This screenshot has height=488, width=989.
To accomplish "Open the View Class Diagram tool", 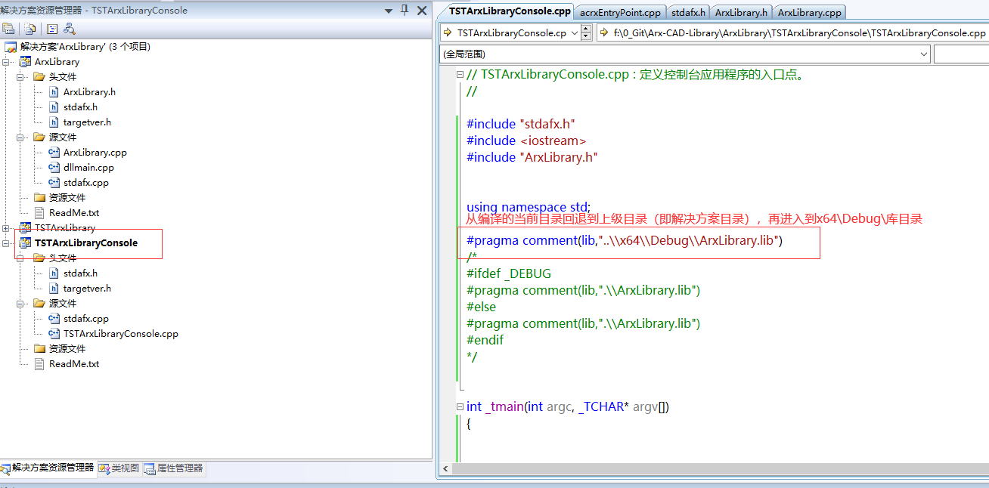I will pyautogui.click(x=69, y=28).
